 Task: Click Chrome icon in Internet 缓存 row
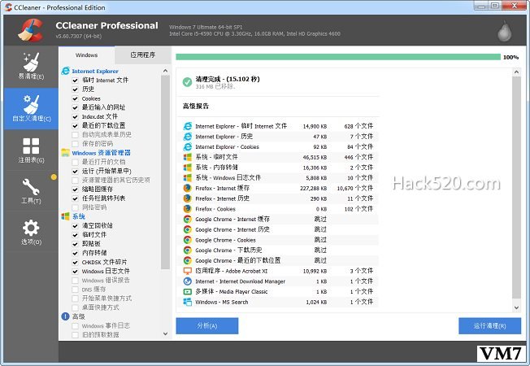pyautogui.click(x=187, y=220)
